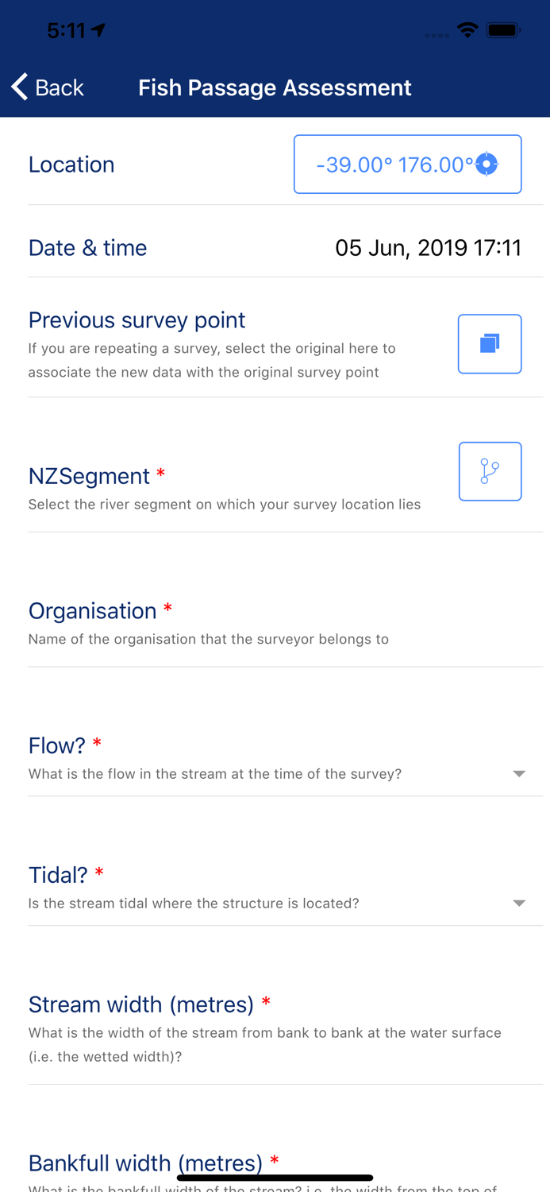The image size is (550, 1192).
Task: Expand the flow options for the stream survey
Action: click(x=520, y=773)
